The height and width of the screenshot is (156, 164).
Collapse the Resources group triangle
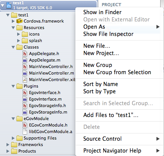pyautogui.click(x=13, y=28)
